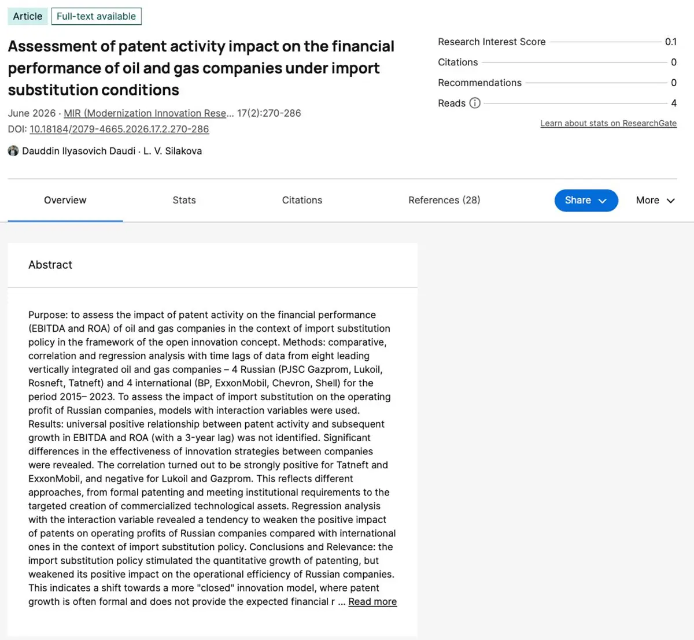Open author Dauddin Ilyasovich Daudi's profile
Image resolution: width=694 pixels, height=640 pixels.
pyautogui.click(x=79, y=151)
